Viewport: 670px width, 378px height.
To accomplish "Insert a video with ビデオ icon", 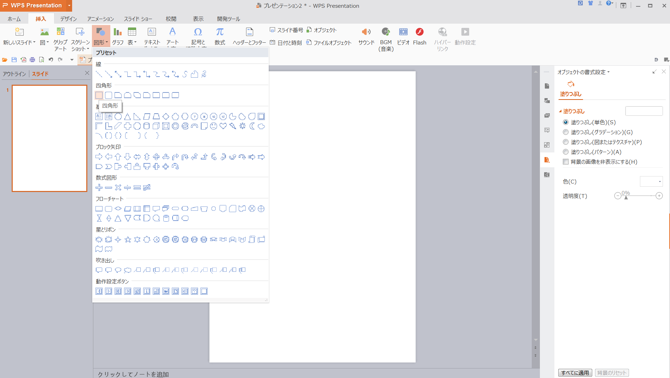I will (x=403, y=36).
